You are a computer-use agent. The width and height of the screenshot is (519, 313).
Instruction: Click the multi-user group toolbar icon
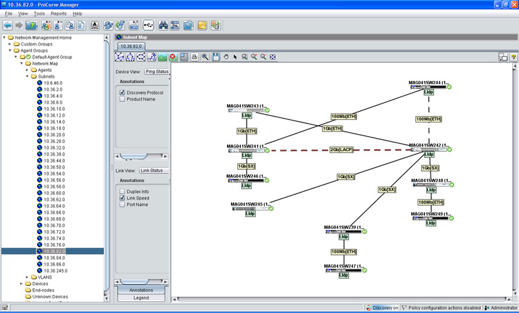pos(47,25)
